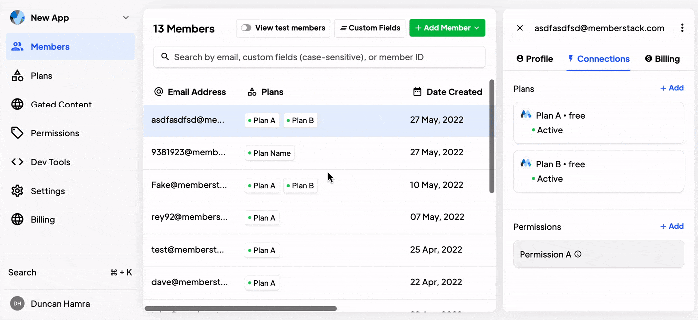Close the member detail panel
The width and height of the screenshot is (698, 320).
(520, 28)
